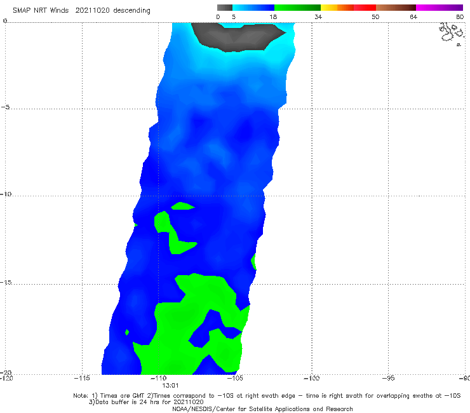
Task: Click the NOAA/NESDIS credit line at the bottom
Action: tap(262, 409)
